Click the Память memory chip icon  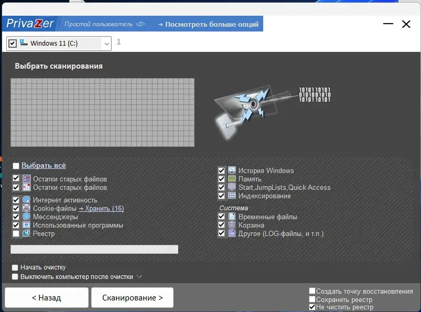pyautogui.click(x=232, y=179)
